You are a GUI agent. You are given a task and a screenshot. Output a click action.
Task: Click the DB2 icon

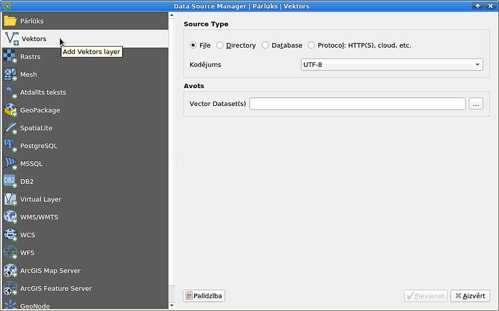click(10, 181)
